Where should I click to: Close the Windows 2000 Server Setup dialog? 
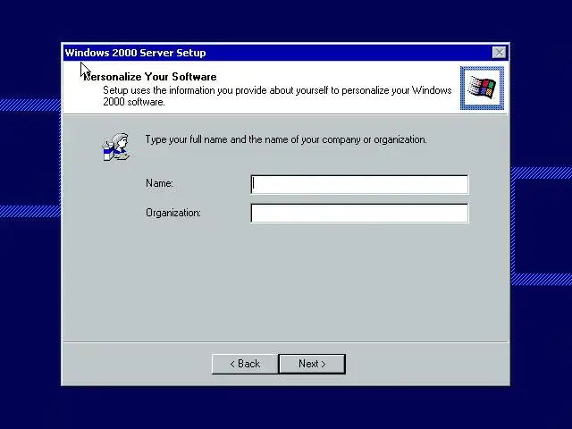click(x=499, y=53)
